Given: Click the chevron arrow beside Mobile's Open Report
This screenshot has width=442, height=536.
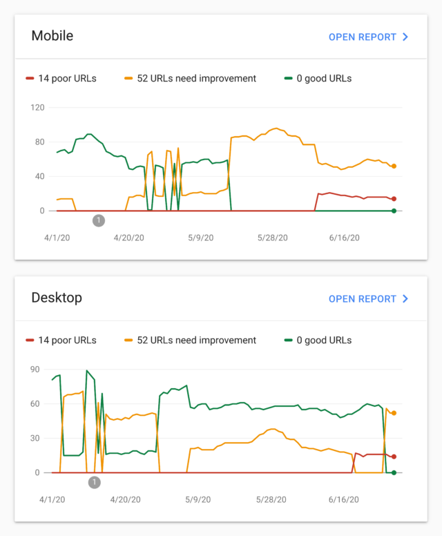Looking at the screenshot, I should 405,37.
